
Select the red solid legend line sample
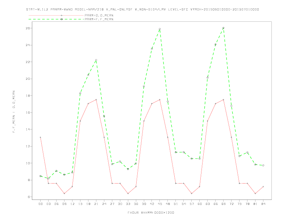click(x=56, y=15)
